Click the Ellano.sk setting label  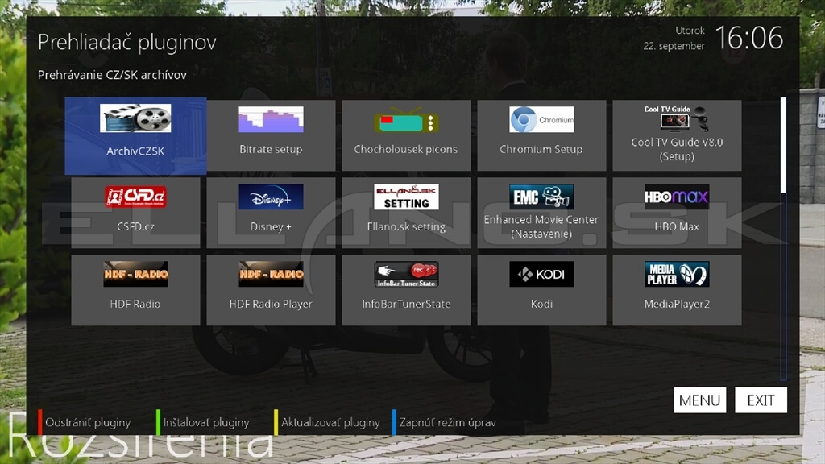406,226
